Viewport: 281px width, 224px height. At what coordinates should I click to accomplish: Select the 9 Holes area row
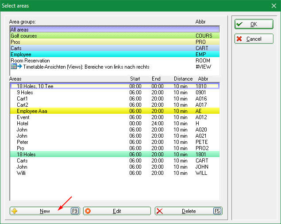[115, 93]
